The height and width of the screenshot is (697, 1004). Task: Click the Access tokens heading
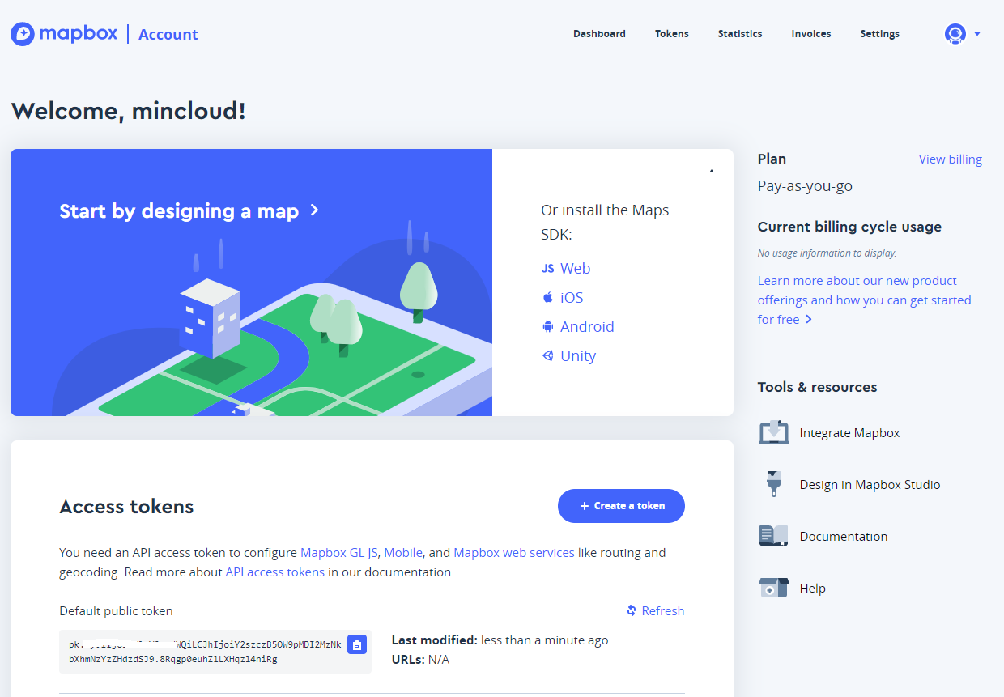[x=126, y=507]
